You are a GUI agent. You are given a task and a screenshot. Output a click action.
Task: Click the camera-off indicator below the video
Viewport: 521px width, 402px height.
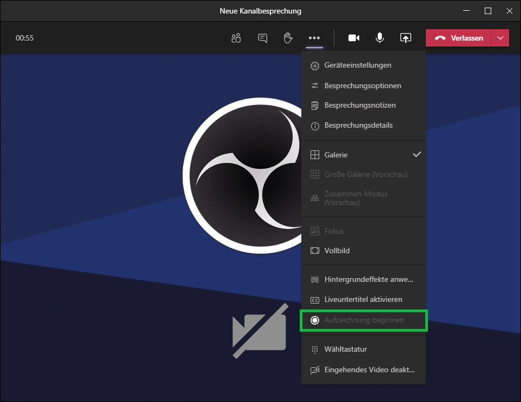coord(260,331)
